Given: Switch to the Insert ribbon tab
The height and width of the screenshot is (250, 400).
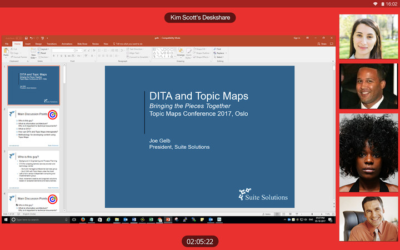Looking at the screenshot, I should [28, 43].
